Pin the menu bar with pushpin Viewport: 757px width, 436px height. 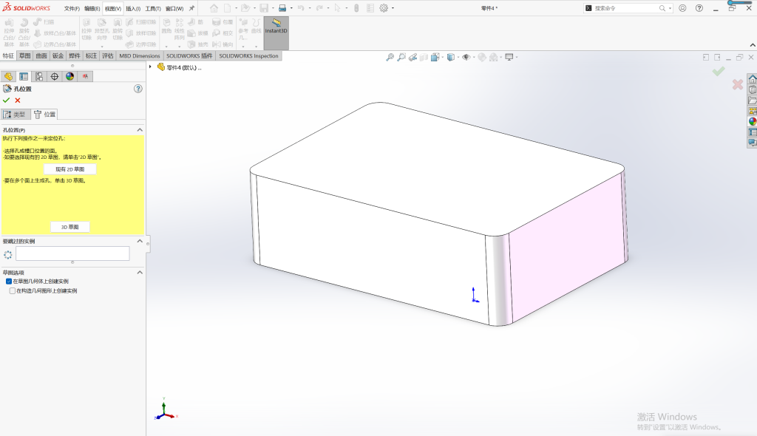point(191,8)
